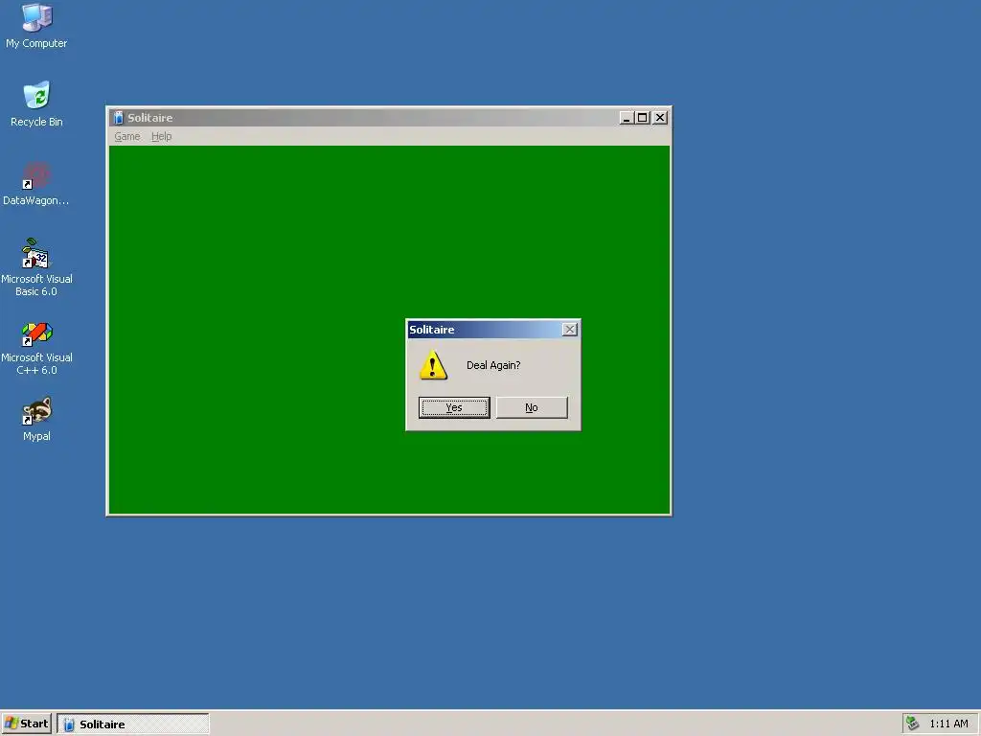Select the Mypal browser shortcut
This screenshot has width=981, height=736.
pos(36,420)
